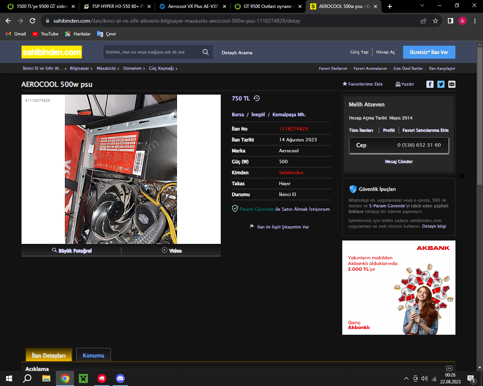Open Büyük Fotoğraf view
Image resolution: width=483 pixels, height=386 pixels.
point(72,251)
